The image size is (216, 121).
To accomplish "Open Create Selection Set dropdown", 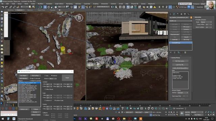I will [x=103, y=7].
